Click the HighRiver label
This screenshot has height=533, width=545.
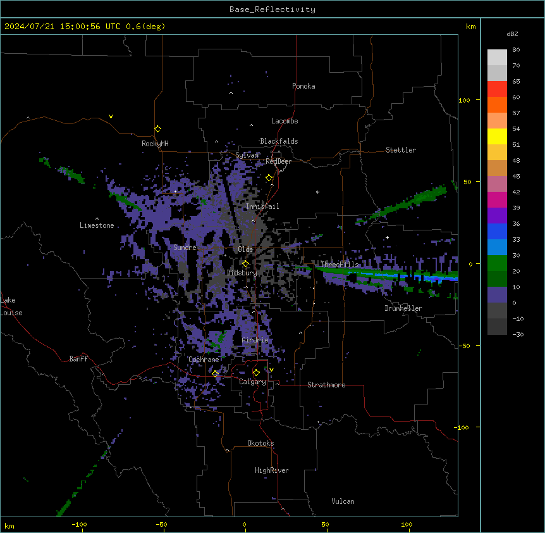(x=272, y=470)
